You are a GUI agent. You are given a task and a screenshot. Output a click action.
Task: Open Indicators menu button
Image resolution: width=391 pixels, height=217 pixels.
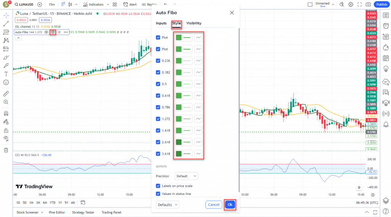point(93,5)
